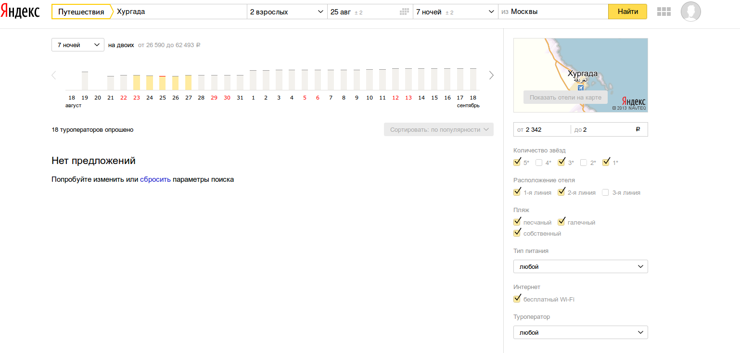This screenshot has height=353, width=740.
Task: Click the Найти search button
Action: point(627,12)
